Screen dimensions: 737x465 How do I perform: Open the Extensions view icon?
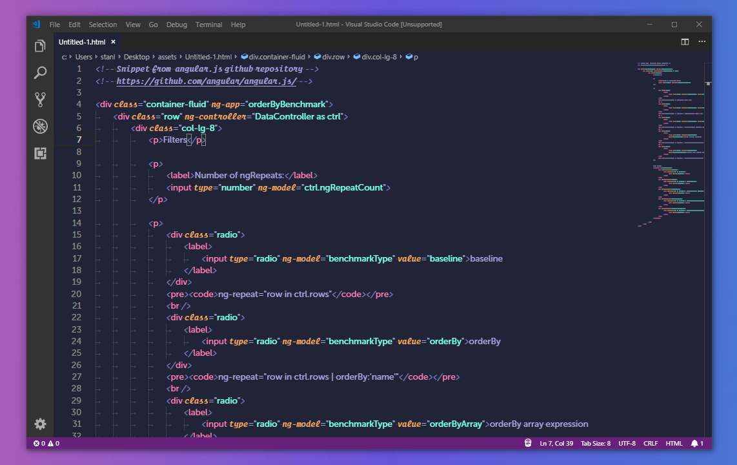[41, 153]
